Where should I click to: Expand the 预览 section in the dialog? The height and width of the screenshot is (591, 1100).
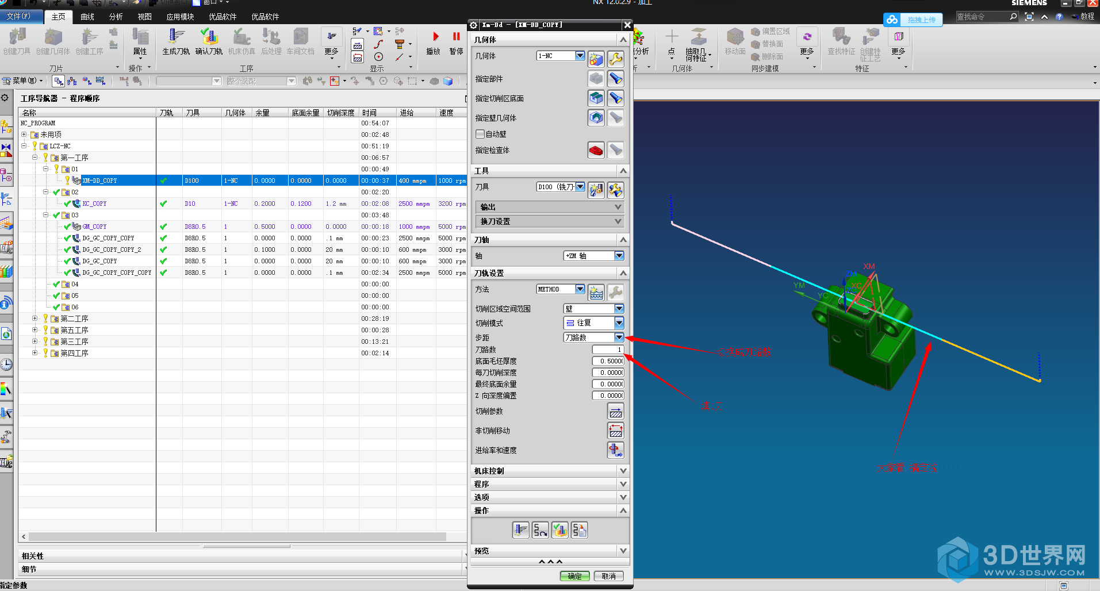point(550,551)
